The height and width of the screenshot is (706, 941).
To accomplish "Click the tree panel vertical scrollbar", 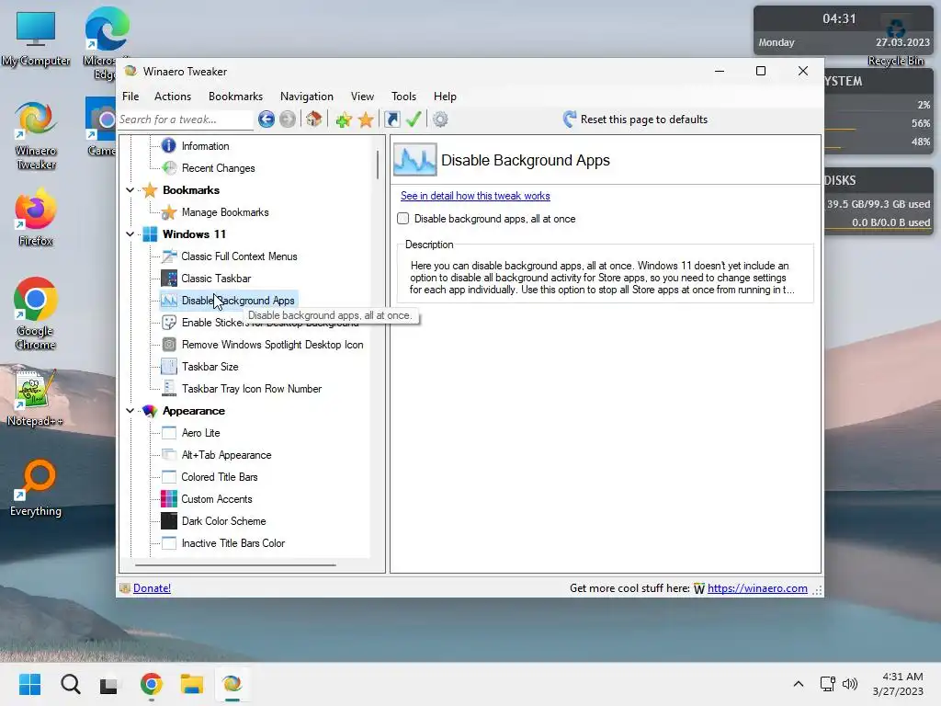I will pyautogui.click(x=378, y=165).
